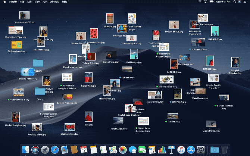Select the Watermelons.jpg file thumbnail
250x156 pixels.
click(x=69, y=127)
